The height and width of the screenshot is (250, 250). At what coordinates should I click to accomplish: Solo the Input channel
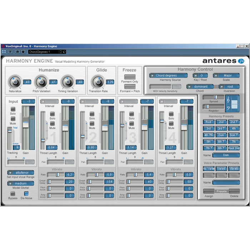coord(13,109)
